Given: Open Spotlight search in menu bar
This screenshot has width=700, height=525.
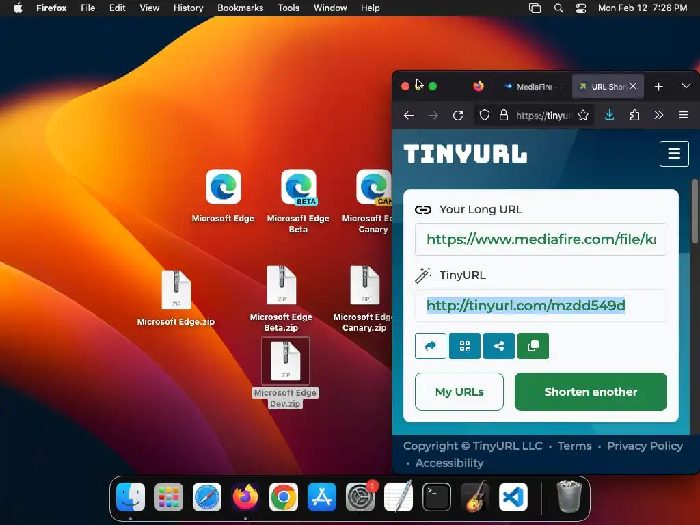Looking at the screenshot, I should click(x=558, y=8).
